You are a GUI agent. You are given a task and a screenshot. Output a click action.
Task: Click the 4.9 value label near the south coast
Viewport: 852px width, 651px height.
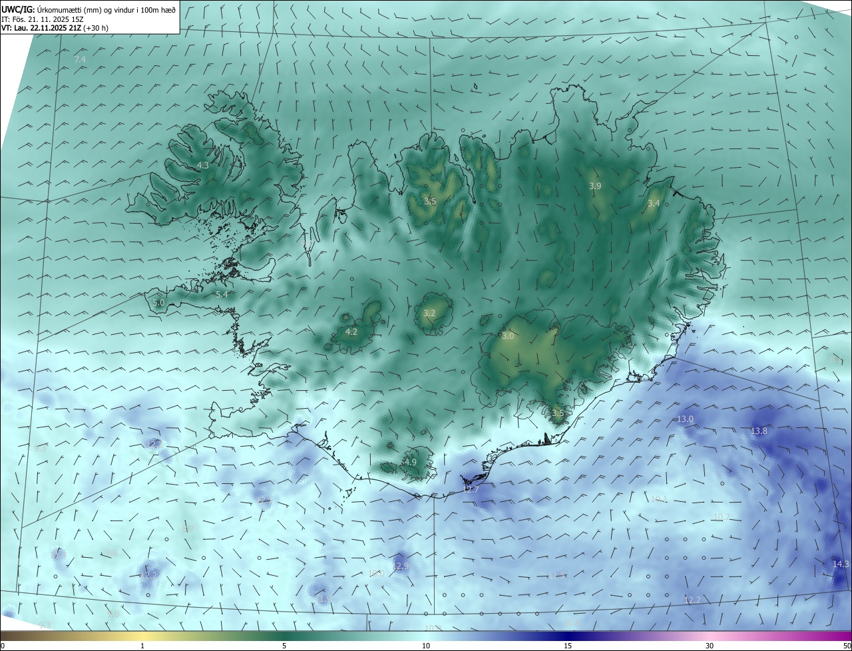[x=410, y=462]
